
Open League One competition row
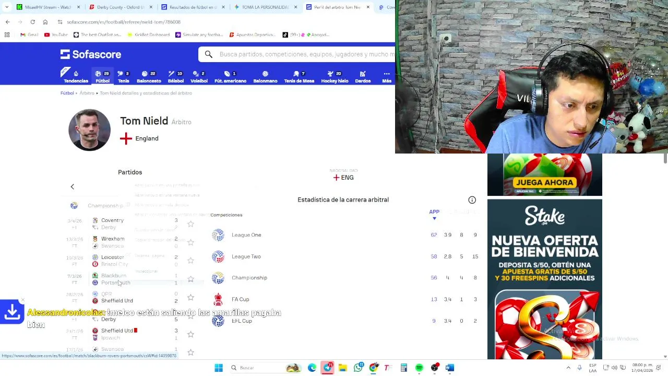click(x=344, y=235)
